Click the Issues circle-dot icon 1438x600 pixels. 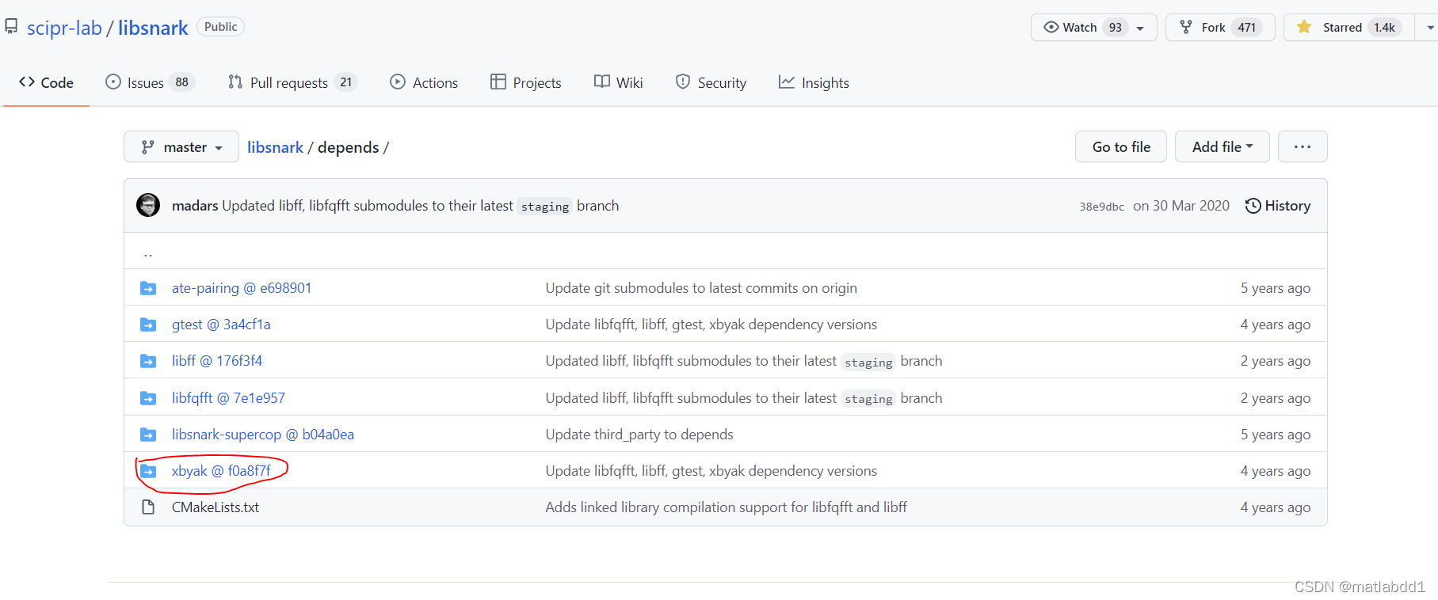(113, 82)
